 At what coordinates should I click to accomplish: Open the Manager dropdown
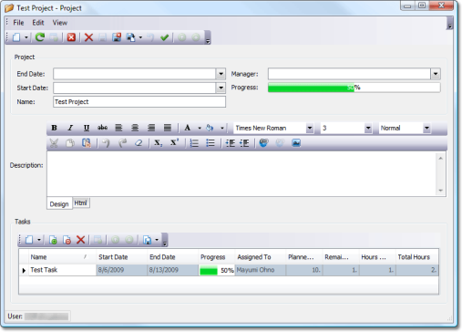point(436,74)
